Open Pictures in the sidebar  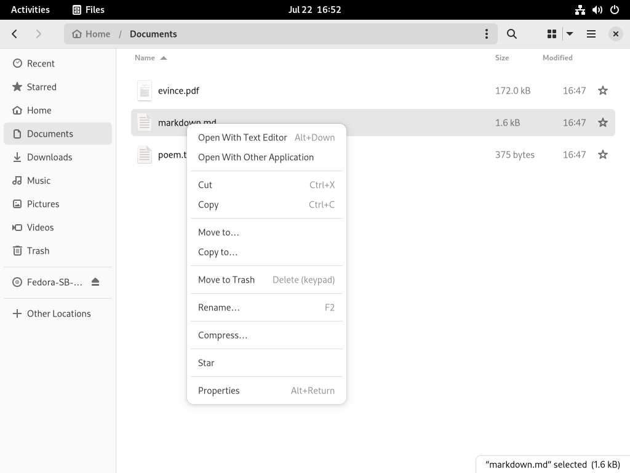pos(58,204)
